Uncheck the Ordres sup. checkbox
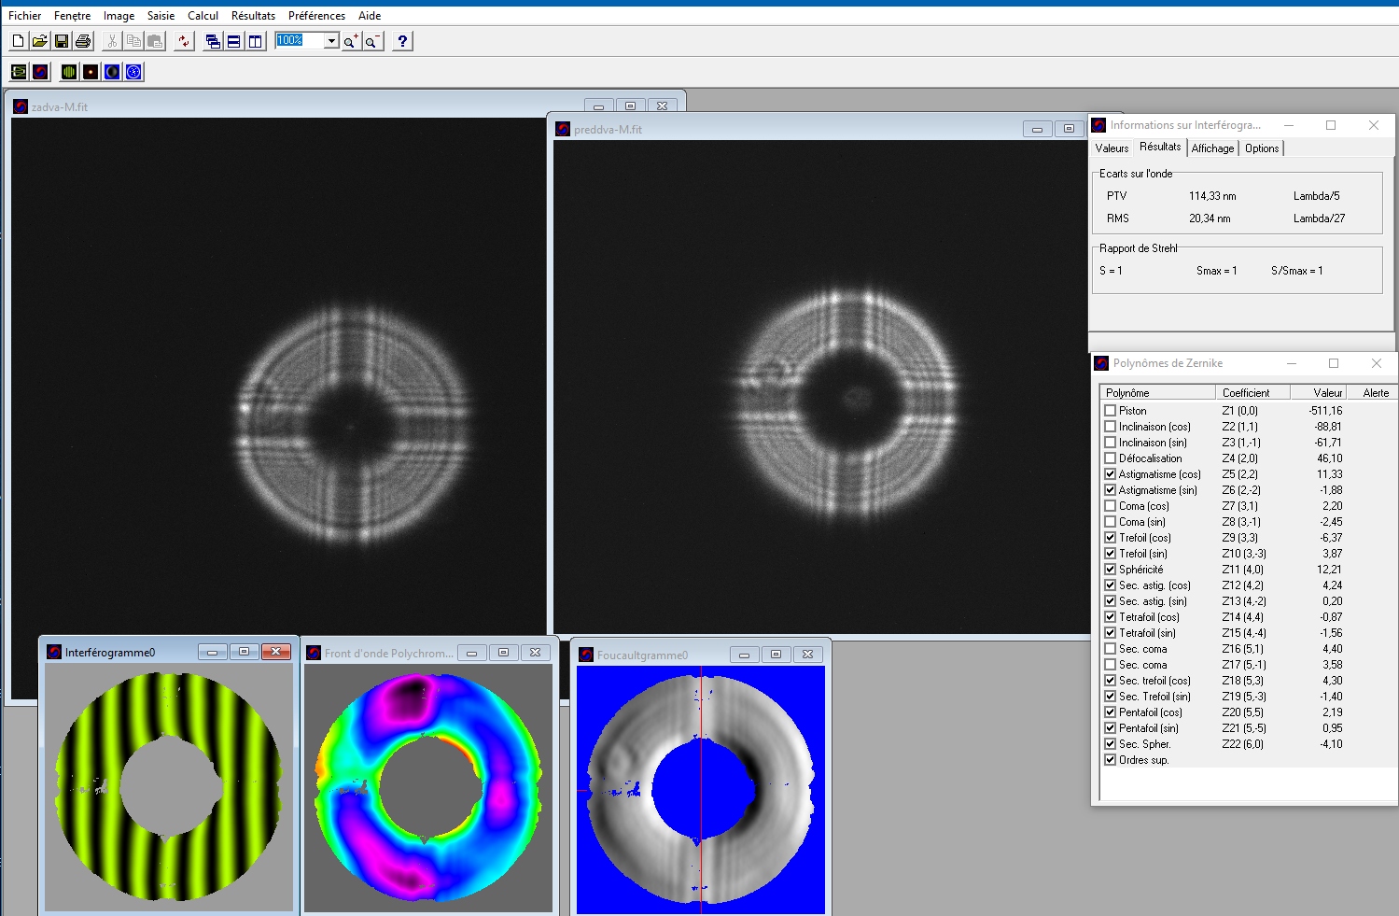This screenshot has height=916, width=1399. pyautogui.click(x=1110, y=760)
